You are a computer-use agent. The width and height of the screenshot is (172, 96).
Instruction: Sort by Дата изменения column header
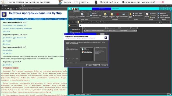tap(113, 28)
